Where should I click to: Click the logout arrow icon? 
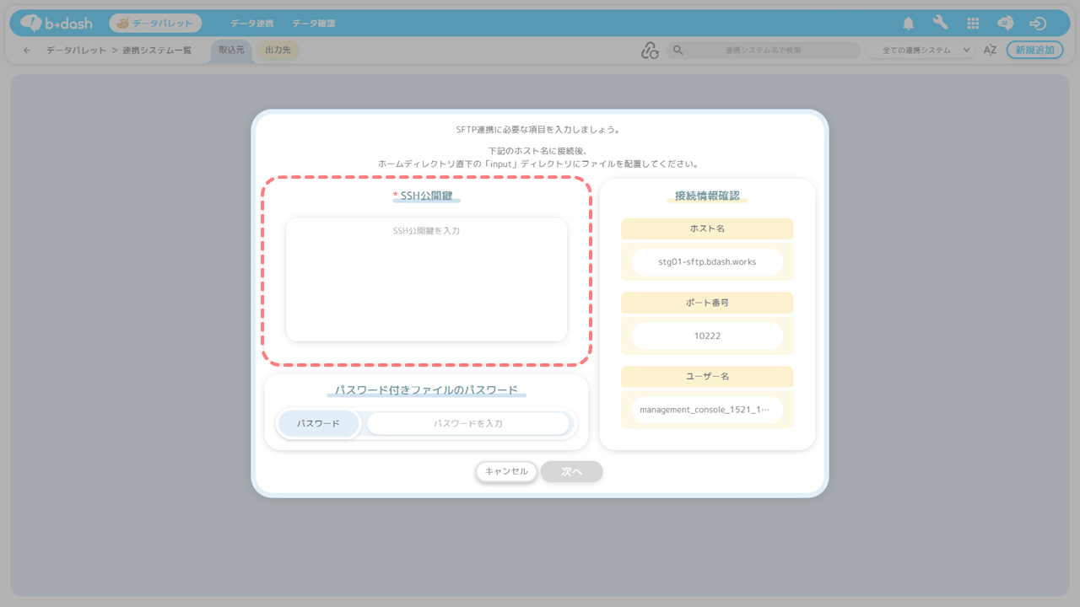click(1038, 24)
